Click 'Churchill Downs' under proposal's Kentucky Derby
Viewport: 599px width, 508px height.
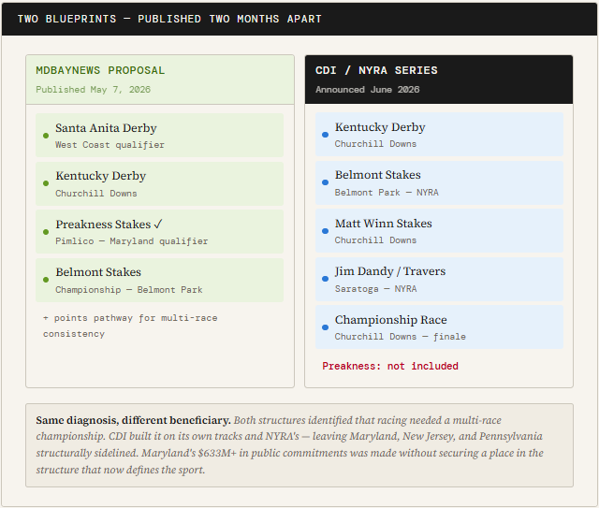coord(95,194)
